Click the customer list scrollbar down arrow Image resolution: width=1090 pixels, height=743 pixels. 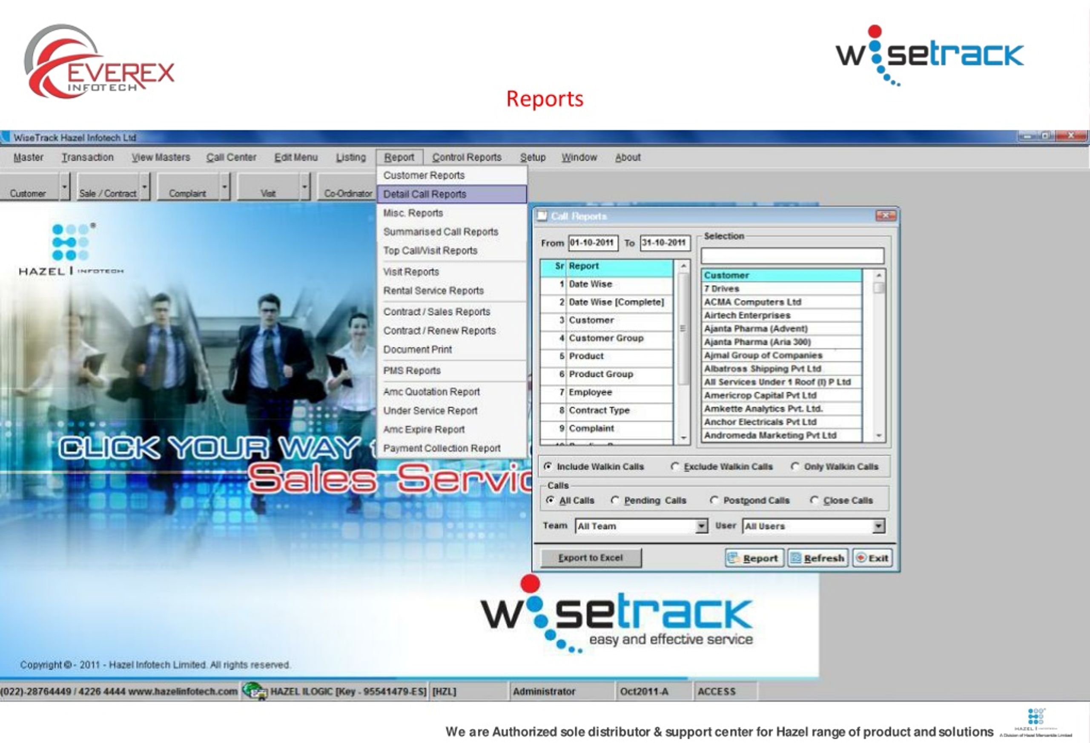(x=879, y=436)
